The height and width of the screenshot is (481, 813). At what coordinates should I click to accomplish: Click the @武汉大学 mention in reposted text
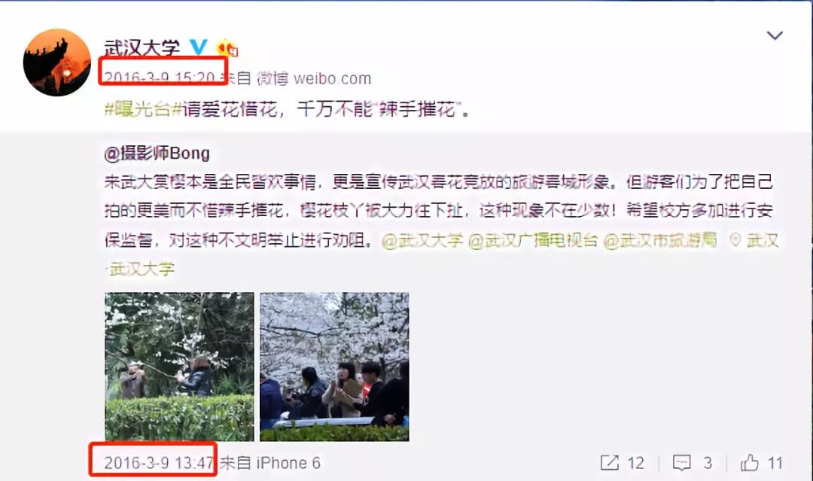click(422, 241)
